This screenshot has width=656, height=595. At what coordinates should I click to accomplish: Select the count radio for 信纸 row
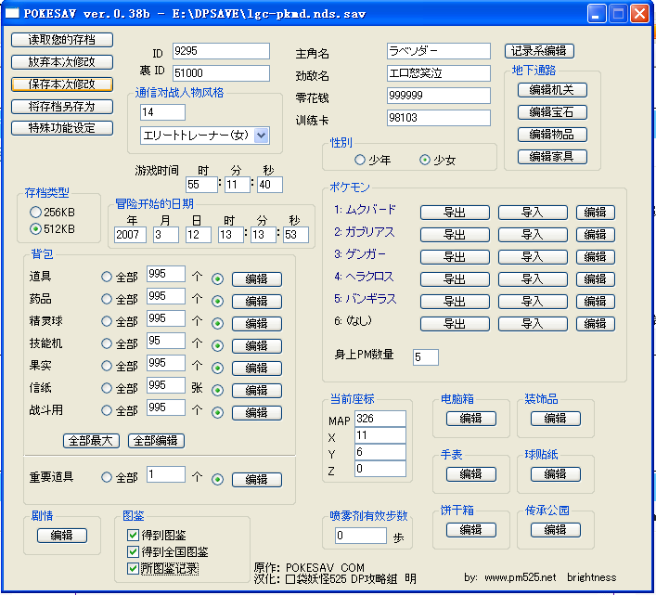217,391
